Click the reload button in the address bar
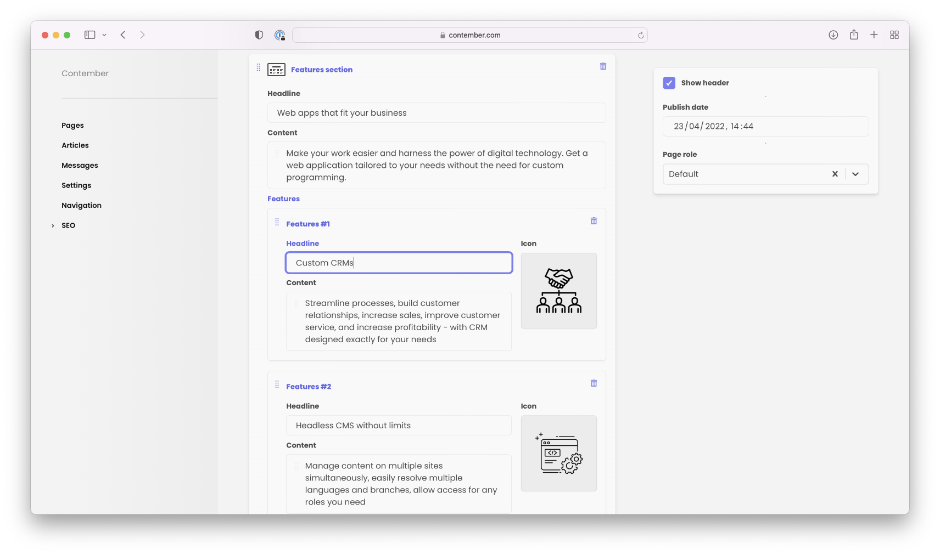Image resolution: width=940 pixels, height=555 pixels. coord(640,35)
